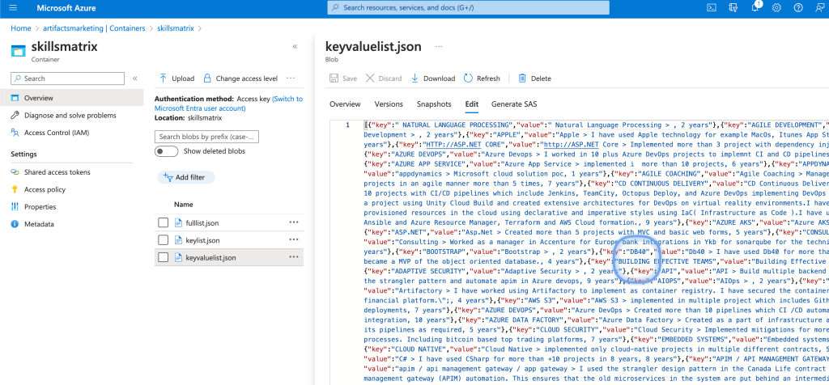This screenshot has height=385, width=829.
Task: Click the Upload arrow icon
Action: (x=163, y=78)
